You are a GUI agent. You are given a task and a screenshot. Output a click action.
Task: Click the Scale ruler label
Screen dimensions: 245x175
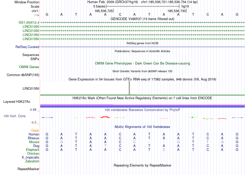tap(35, 6)
